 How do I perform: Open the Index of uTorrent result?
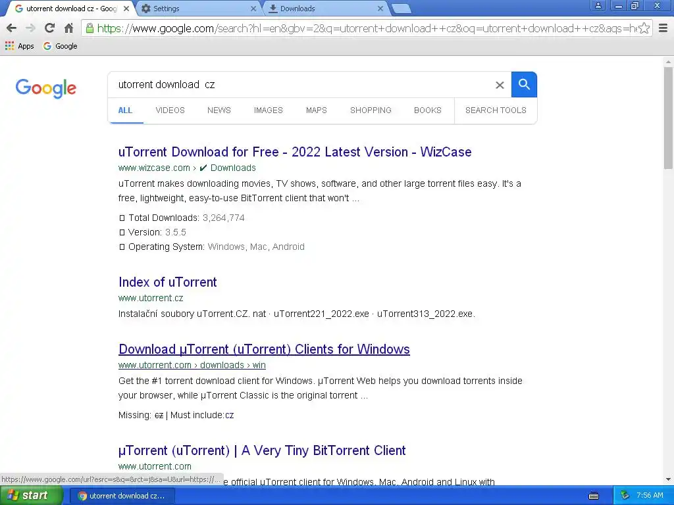(x=168, y=282)
